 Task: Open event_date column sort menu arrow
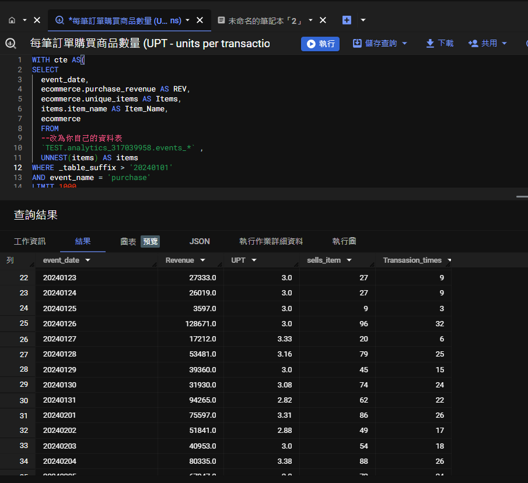point(88,260)
